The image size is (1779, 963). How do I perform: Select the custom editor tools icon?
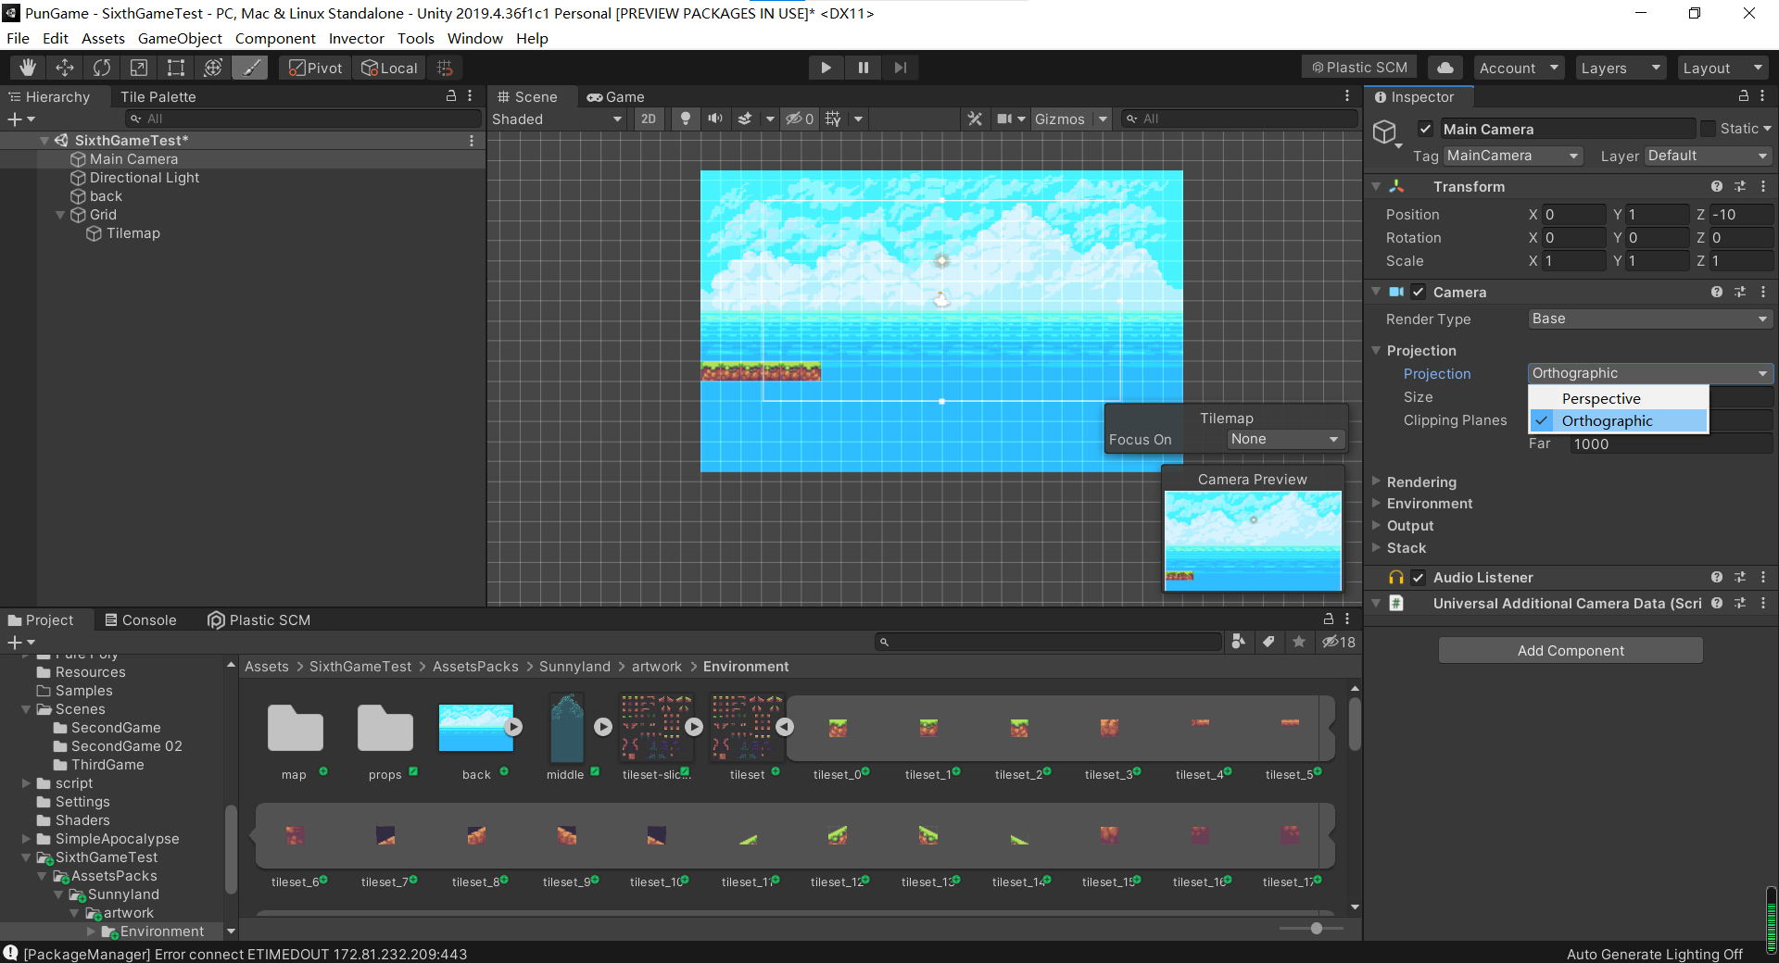pyautogui.click(x=250, y=68)
